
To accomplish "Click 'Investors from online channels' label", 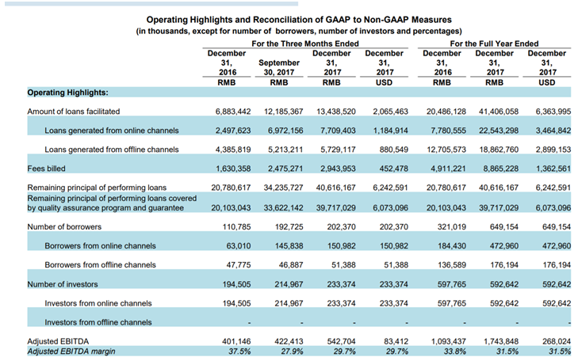I will [98, 303].
